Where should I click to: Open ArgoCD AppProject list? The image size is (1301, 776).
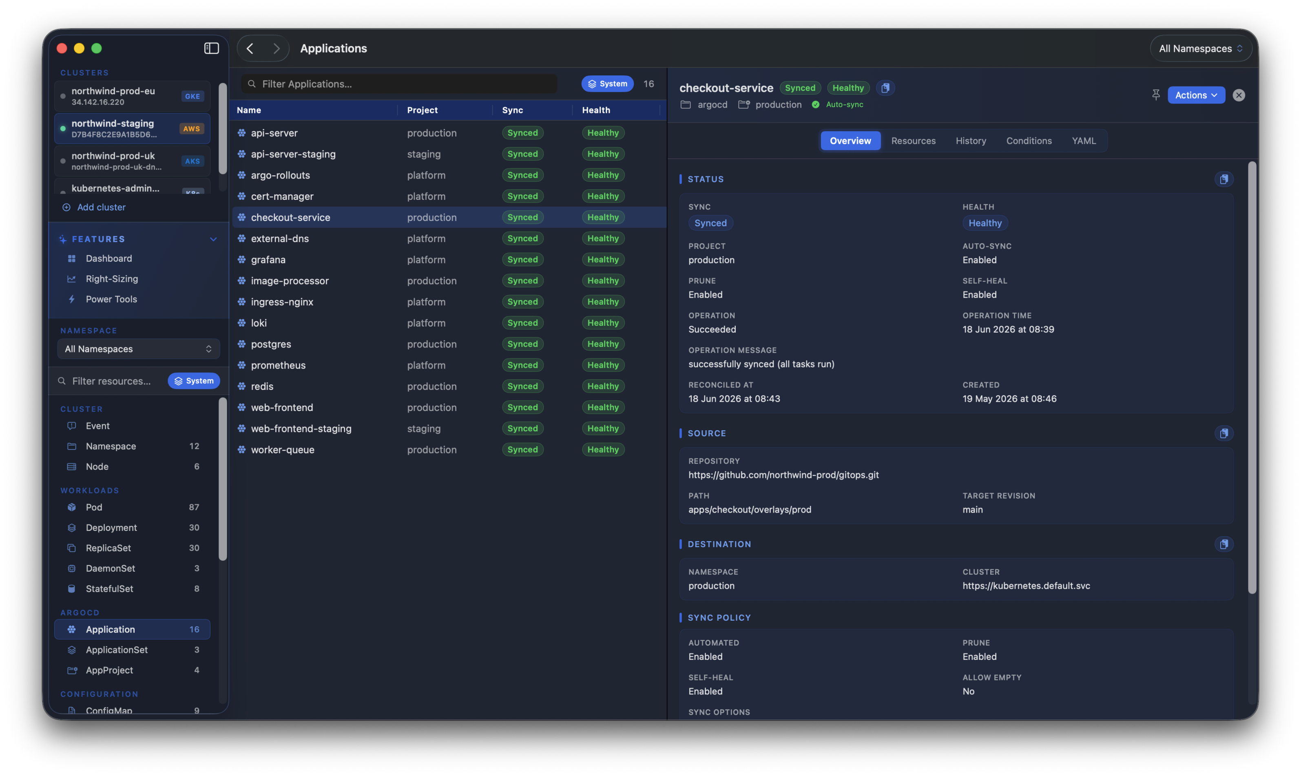pos(132,670)
